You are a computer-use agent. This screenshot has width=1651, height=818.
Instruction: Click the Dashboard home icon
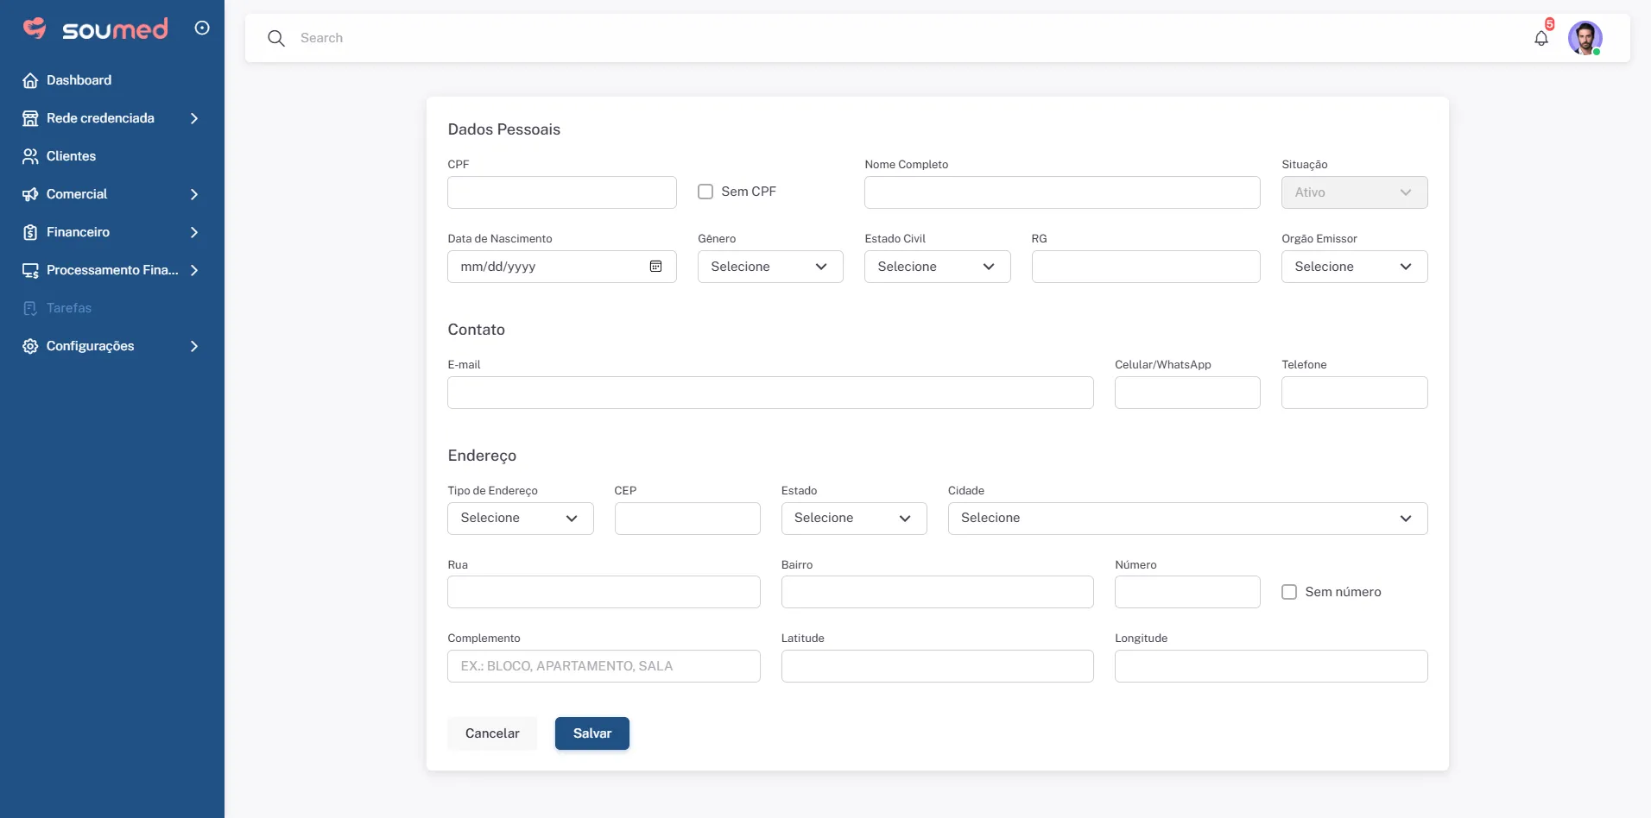[30, 80]
